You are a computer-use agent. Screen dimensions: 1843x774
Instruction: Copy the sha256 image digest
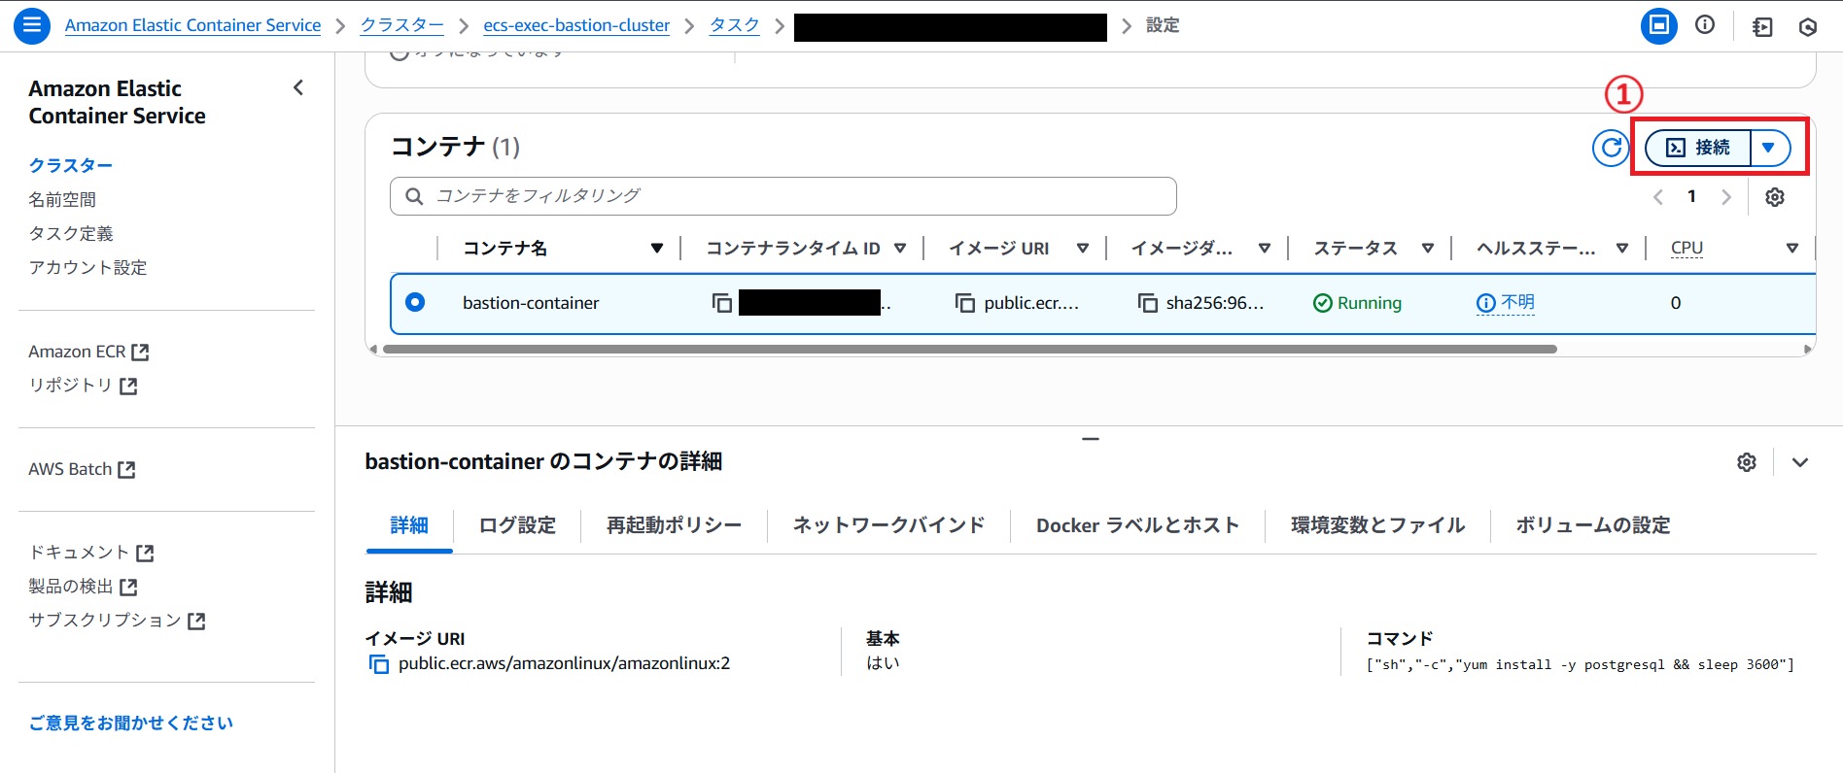[x=1148, y=303]
